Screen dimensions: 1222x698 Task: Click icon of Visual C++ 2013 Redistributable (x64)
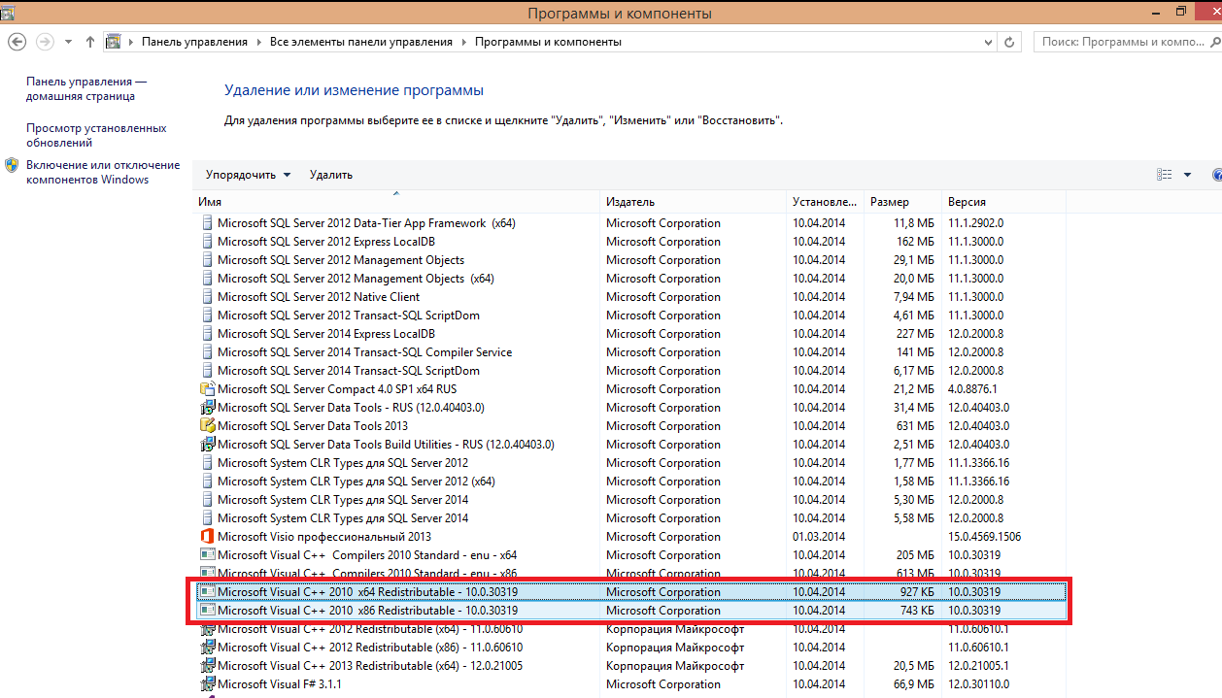click(207, 666)
